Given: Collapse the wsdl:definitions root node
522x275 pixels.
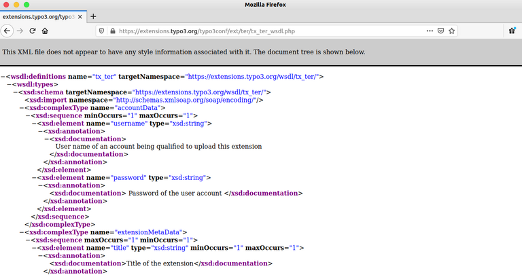Looking at the screenshot, I should click(3, 77).
